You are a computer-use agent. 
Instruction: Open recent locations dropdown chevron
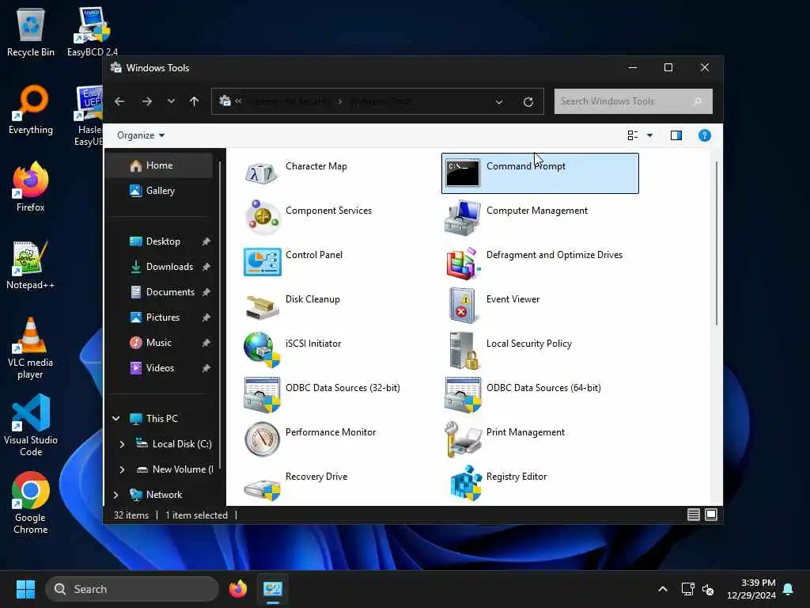pyautogui.click(x=171, y=101)
